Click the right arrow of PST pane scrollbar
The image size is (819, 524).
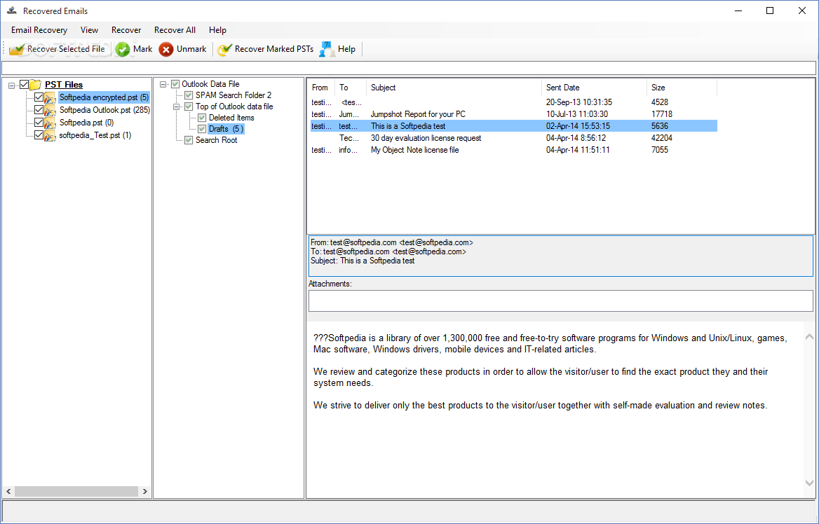pyautogui.click(x=144, y=492)
